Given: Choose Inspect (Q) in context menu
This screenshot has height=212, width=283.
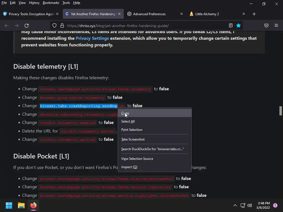Looking at the screenshot, I should 155,167.
